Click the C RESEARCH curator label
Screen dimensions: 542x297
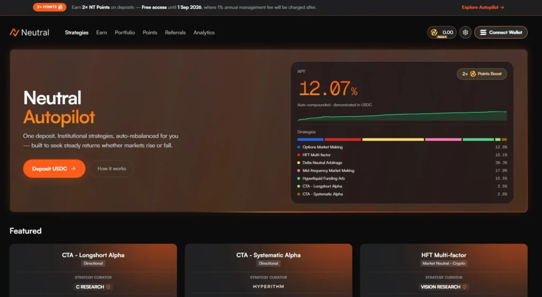pos(90,287)
